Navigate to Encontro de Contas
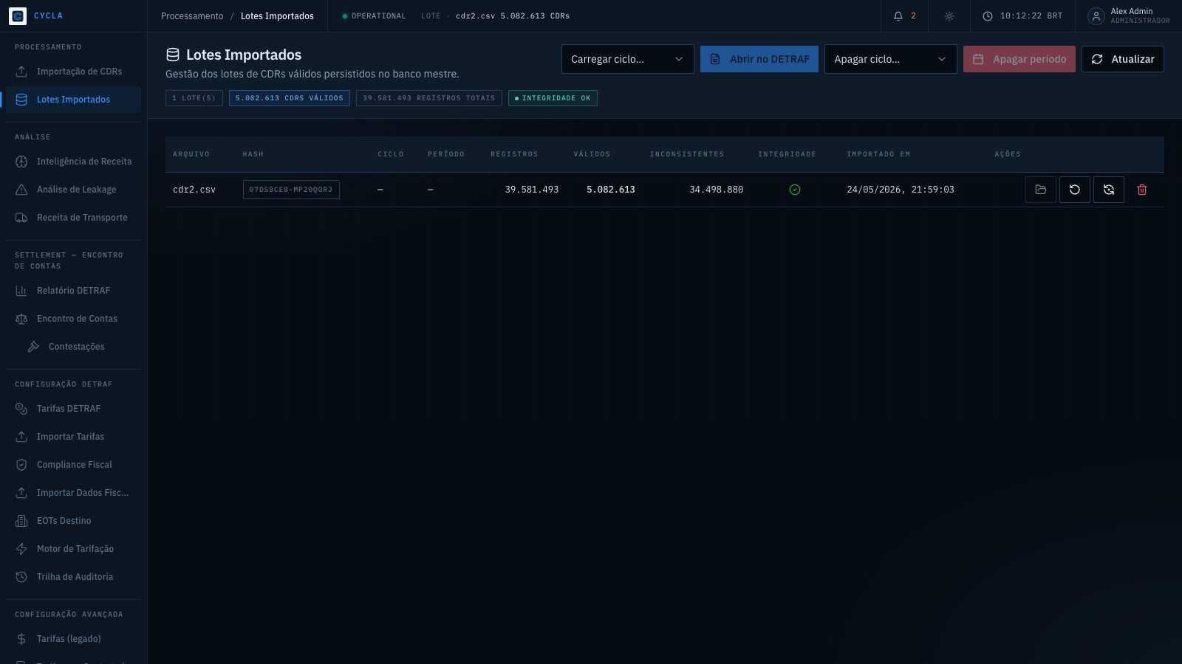 (x=73, y=319)
